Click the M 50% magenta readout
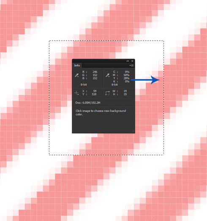Viewport: 207px width, 221px height. pyautogui.click(x=126, y=75)
